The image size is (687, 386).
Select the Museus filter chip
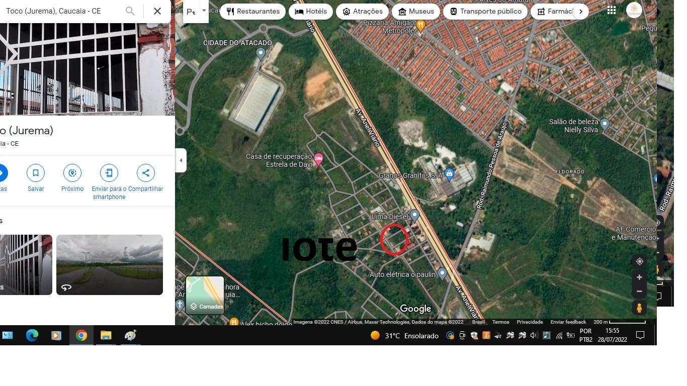(416, 11)
